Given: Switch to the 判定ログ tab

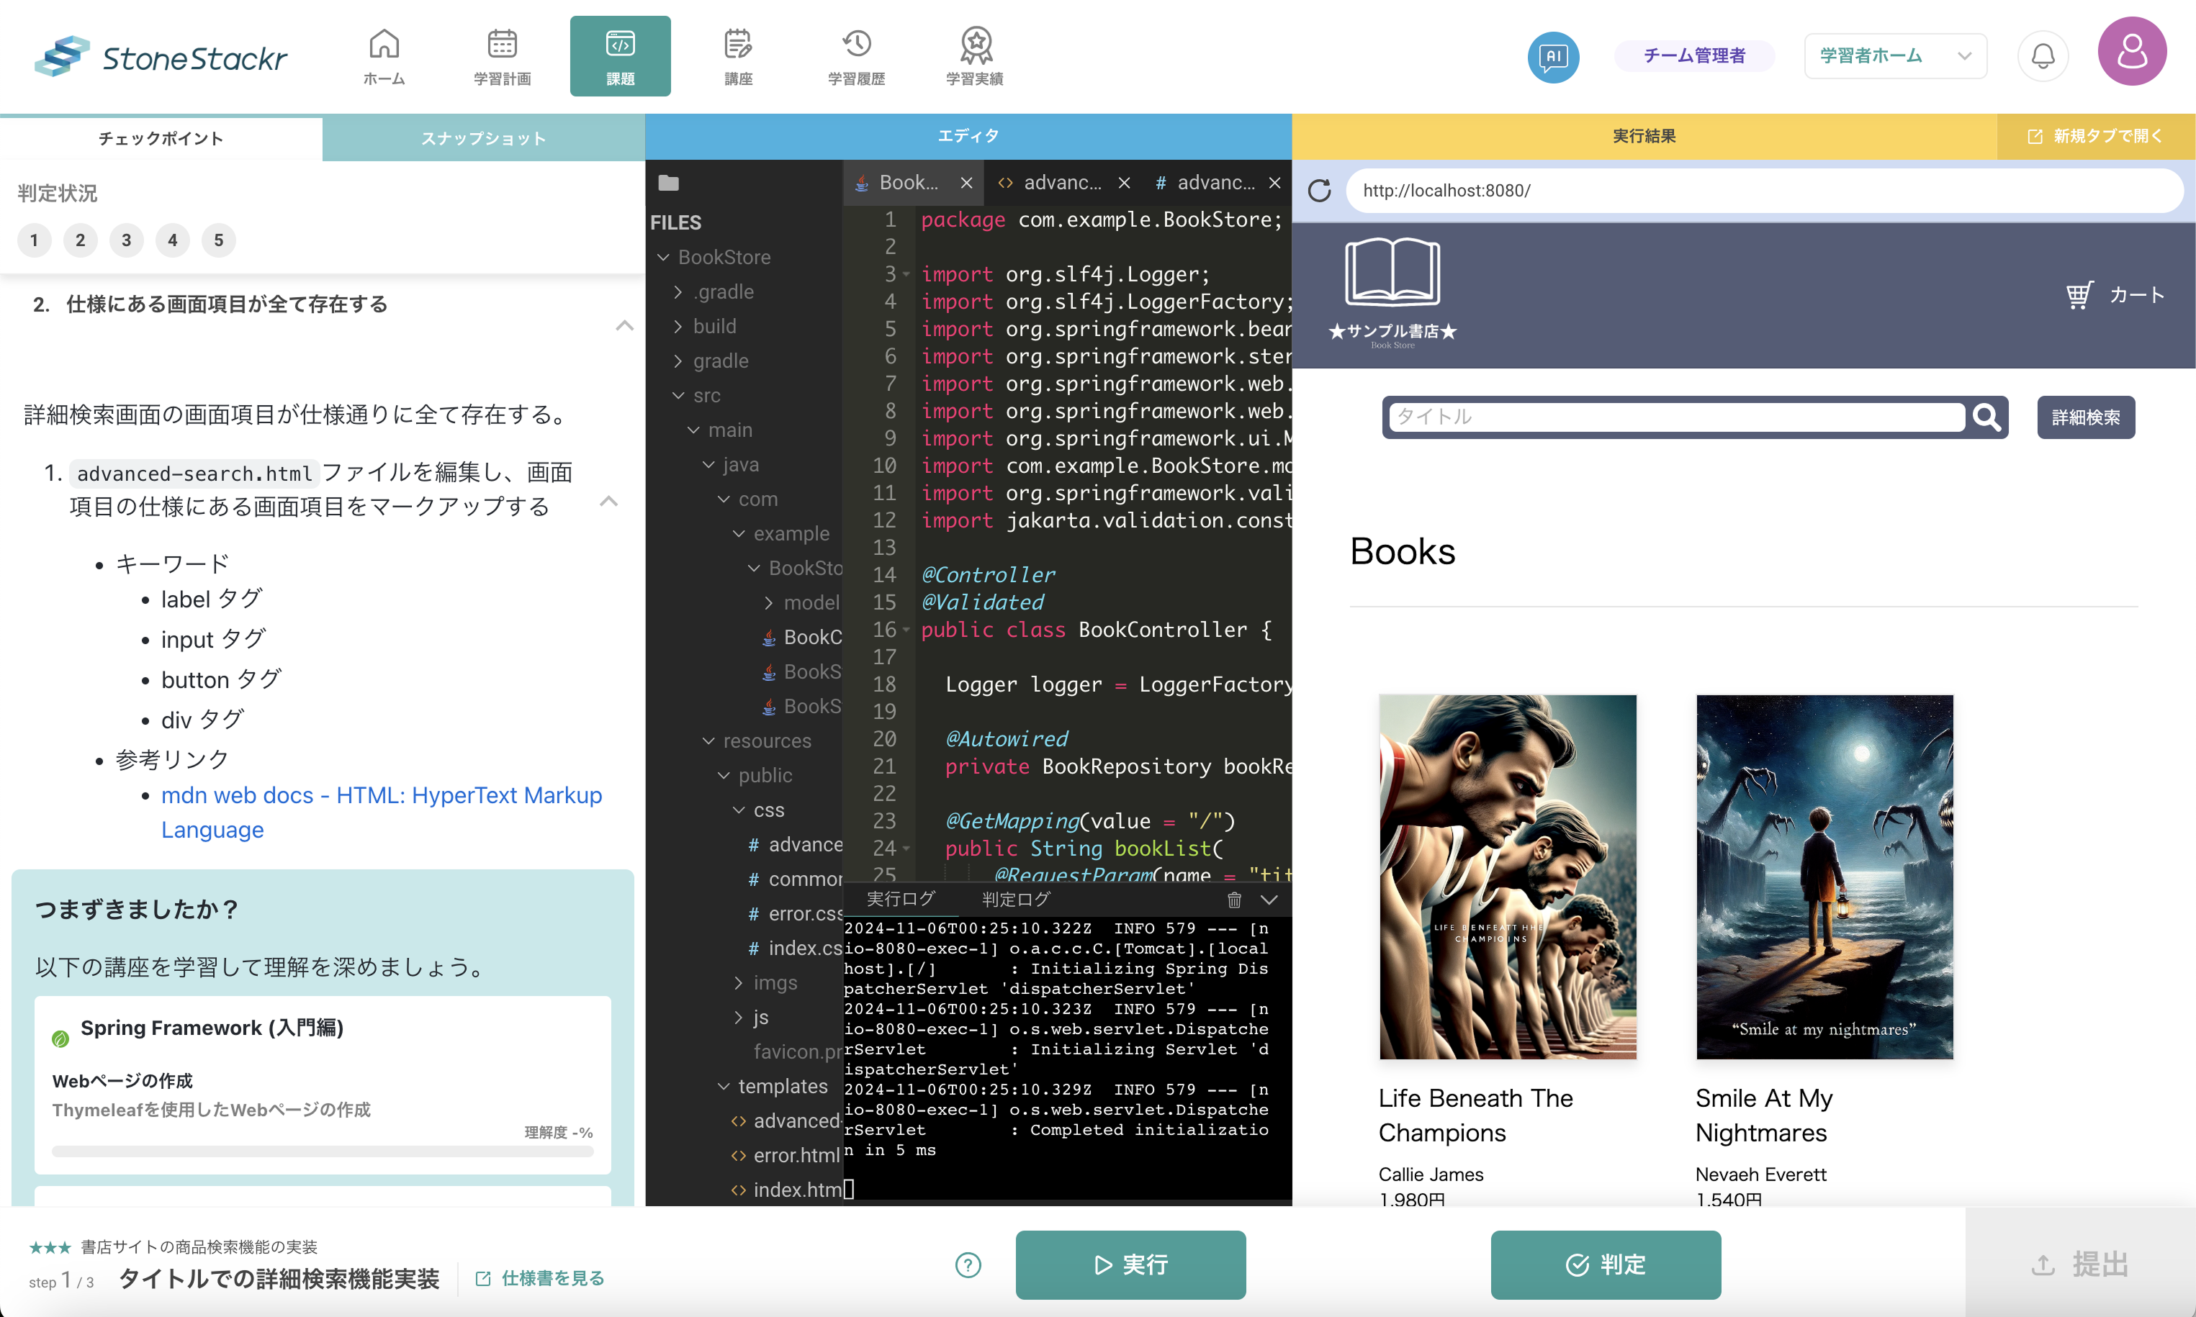Looking at the screenshot, I should tap(1015, 900).
